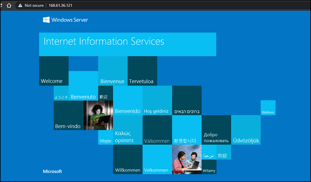Click the Arabic مرحبا tile

coord(209,152)
